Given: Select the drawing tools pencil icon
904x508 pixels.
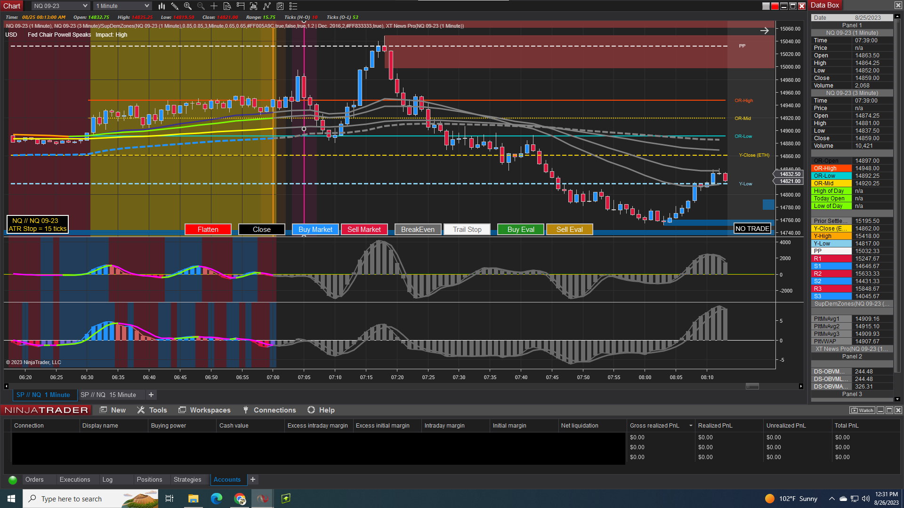Looking at the screenshot, I should [175, 6].
